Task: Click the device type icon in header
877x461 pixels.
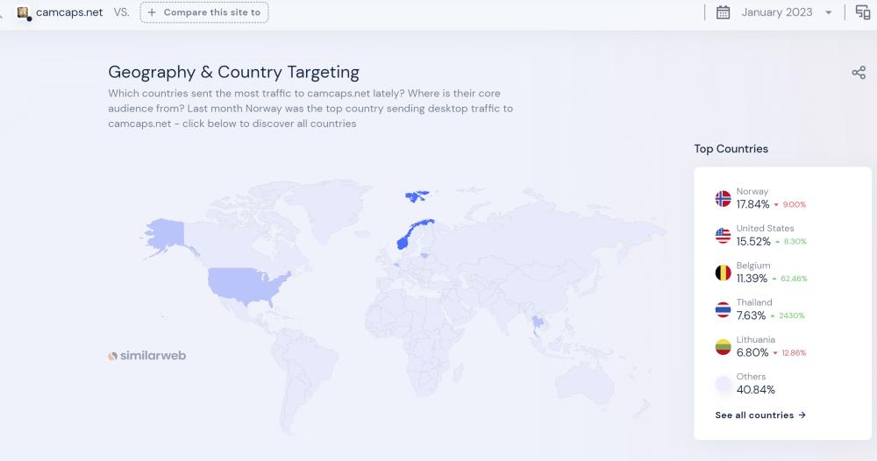Action: [x=862, y=12]
